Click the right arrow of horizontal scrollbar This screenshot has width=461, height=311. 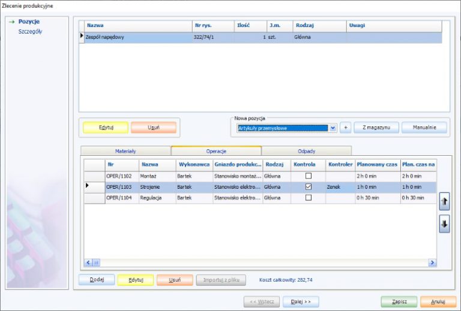(x=432, y=262)
